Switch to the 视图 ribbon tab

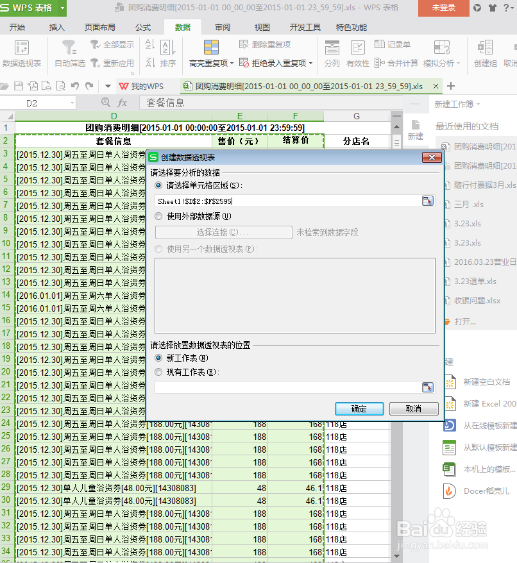click(262, 28)
